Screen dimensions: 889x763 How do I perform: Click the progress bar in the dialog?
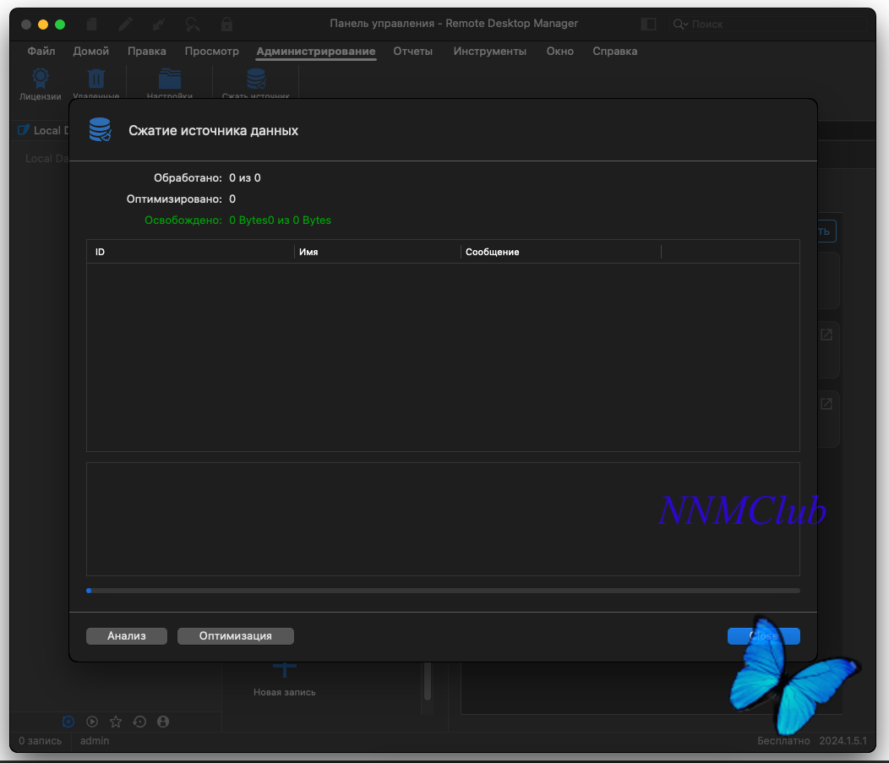click(443, 591)
